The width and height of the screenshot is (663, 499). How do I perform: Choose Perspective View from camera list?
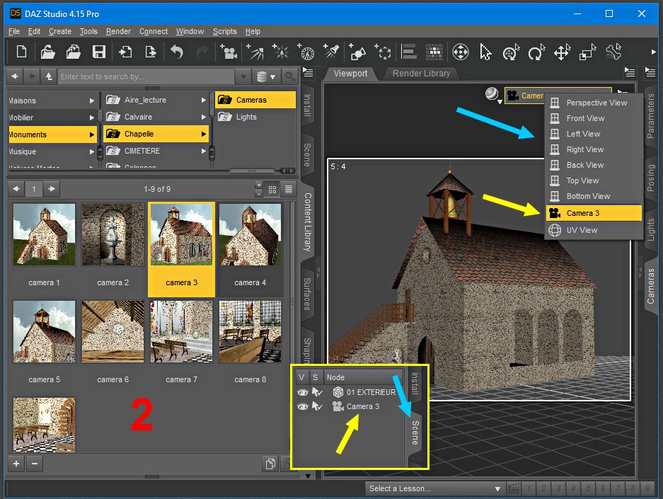[594, 103]
